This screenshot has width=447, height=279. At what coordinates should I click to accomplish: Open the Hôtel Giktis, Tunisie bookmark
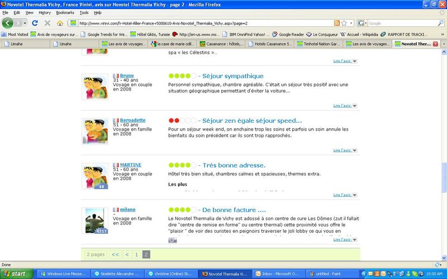coord(150,35)
